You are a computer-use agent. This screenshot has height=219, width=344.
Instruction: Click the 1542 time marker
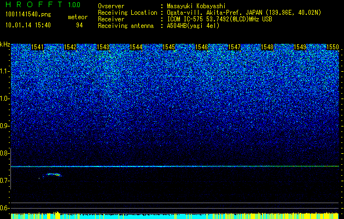(70, 47)
